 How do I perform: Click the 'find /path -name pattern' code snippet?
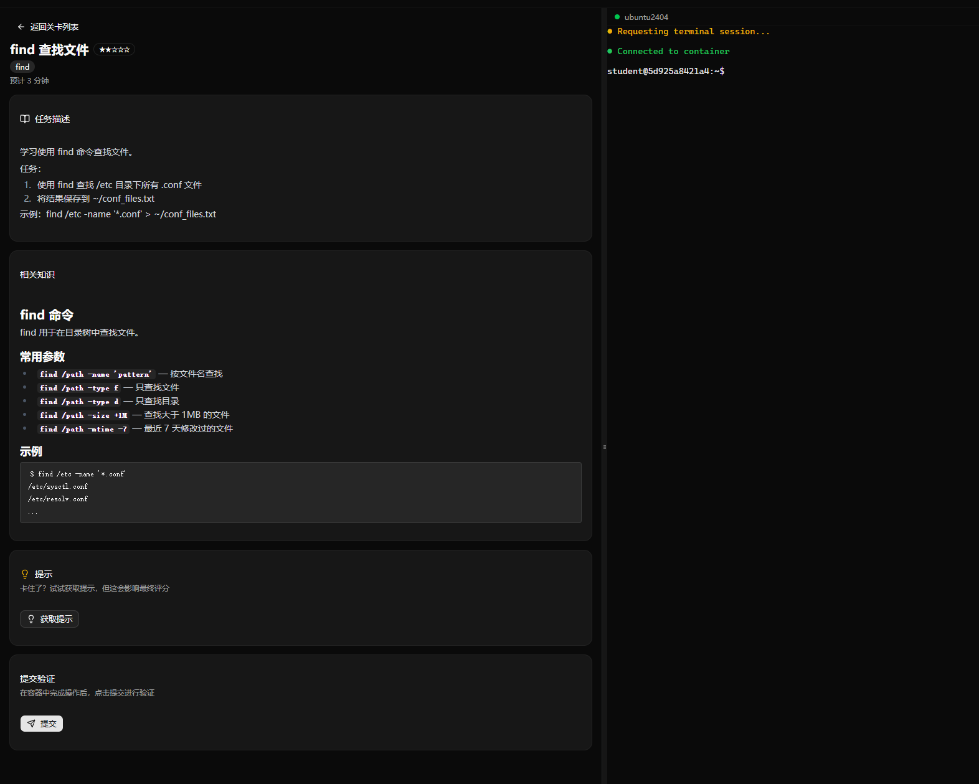click(x=96, y=374)
